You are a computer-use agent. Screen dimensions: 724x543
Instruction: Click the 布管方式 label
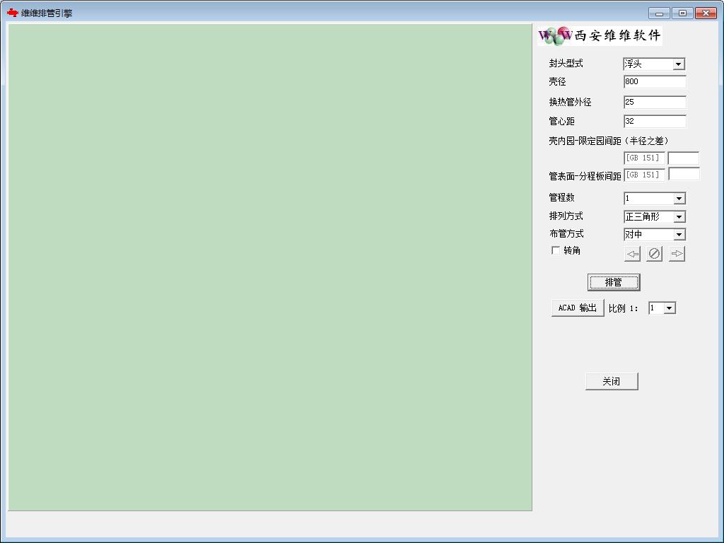tap(566, 233)
